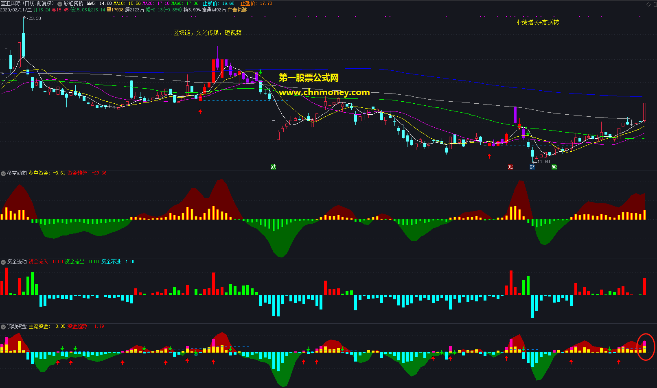657x388 pixels.
Task: Click the 止损价: 16.69 label
Action: tap(219, 3)
